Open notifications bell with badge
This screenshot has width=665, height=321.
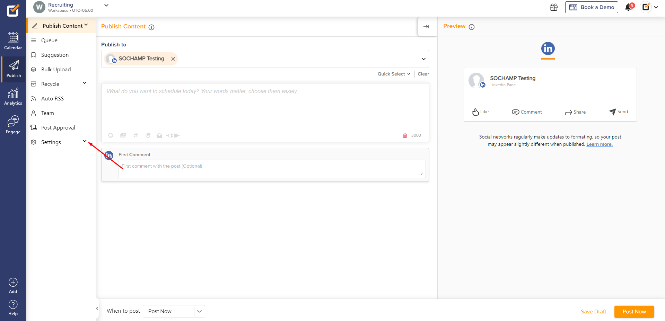(x=629, y=7)
